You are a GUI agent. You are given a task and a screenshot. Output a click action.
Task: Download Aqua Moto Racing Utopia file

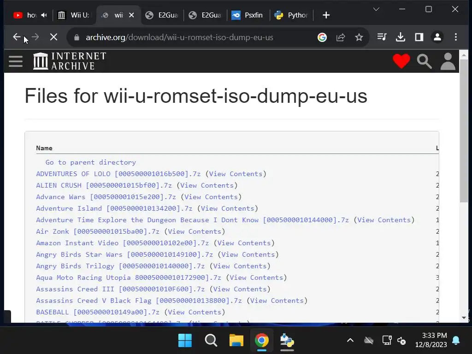click(x=129, y=277)
